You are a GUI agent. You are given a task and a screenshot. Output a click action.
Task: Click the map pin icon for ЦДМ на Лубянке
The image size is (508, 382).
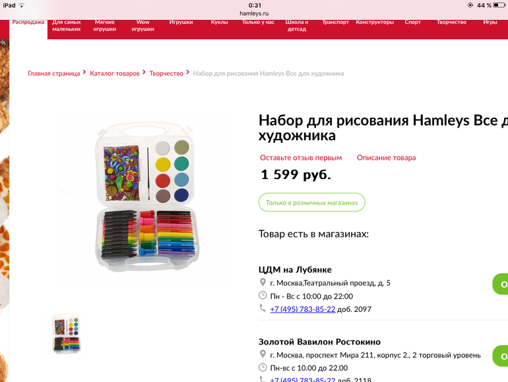point(263,282)
